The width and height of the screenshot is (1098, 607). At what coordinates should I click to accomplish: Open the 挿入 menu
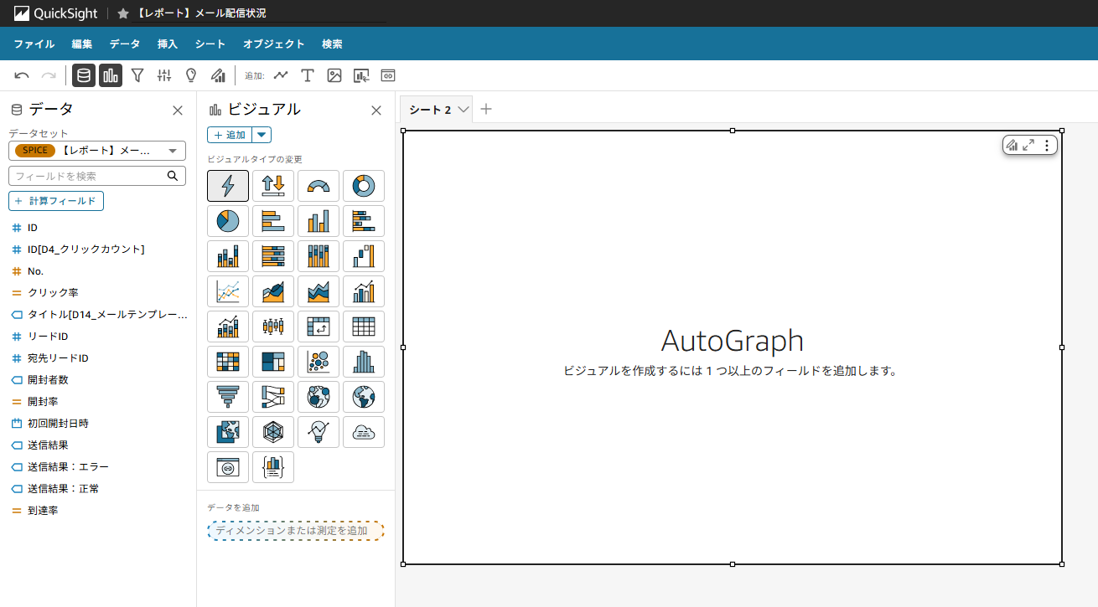pos(168,44)
